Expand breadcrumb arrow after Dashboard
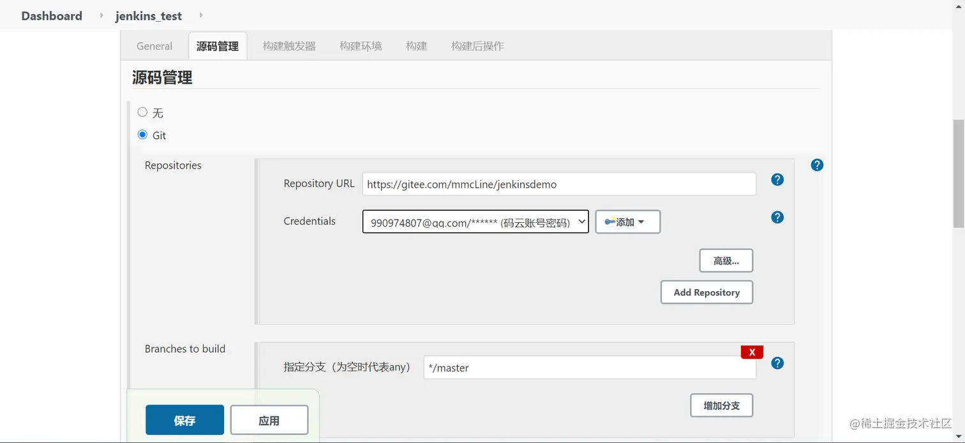This screenshot has height=443, width=965. (101, 15)
